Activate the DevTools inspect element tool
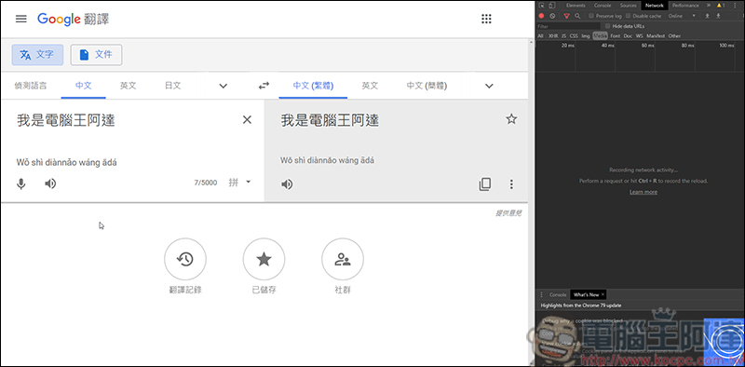The image size is (745, 367). (x=541, y=6)
